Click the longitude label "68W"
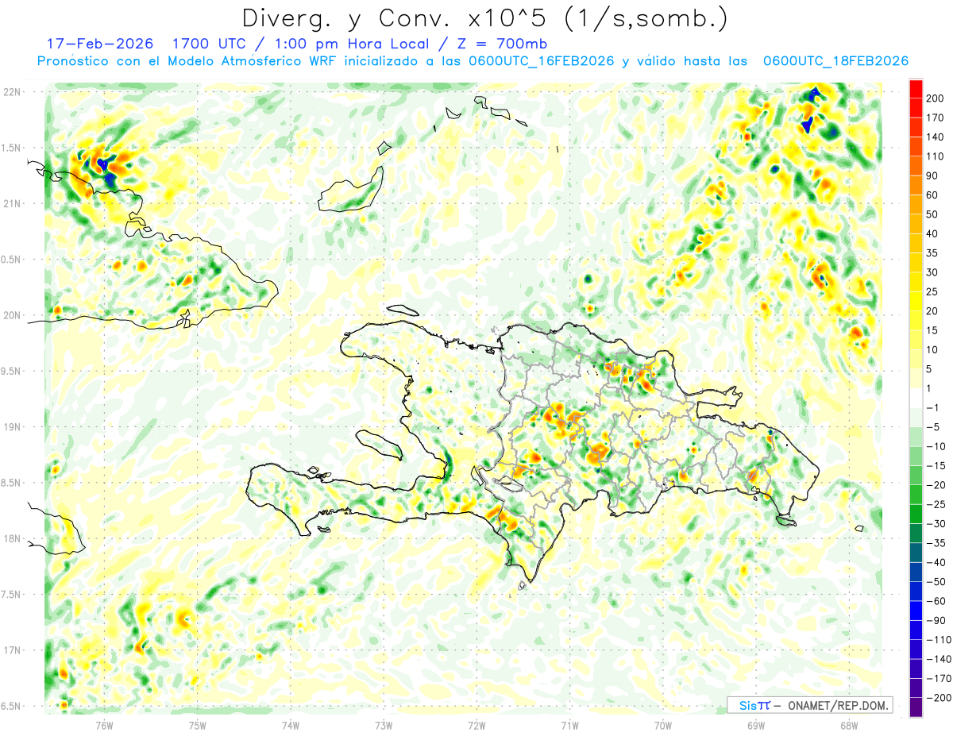This screenshot has height=736, width=953. [849, 724]
